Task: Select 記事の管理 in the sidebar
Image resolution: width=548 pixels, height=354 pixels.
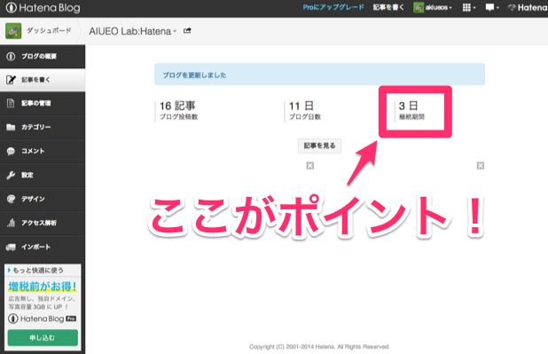Action: (x=43, y=104)
